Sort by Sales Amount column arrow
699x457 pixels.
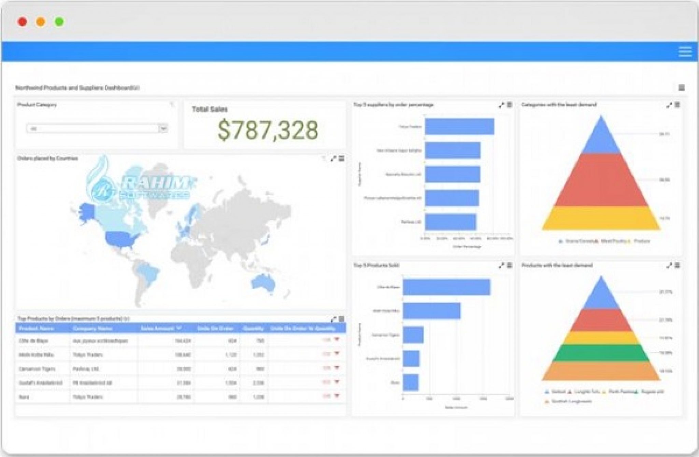[x=179, y=329]
